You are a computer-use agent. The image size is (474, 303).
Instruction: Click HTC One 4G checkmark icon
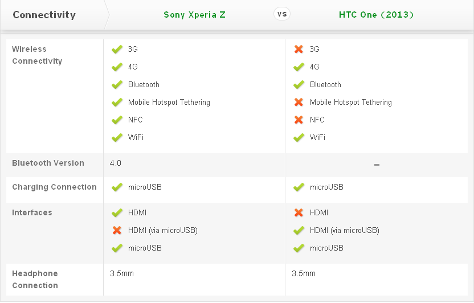(x=299, y=67)
